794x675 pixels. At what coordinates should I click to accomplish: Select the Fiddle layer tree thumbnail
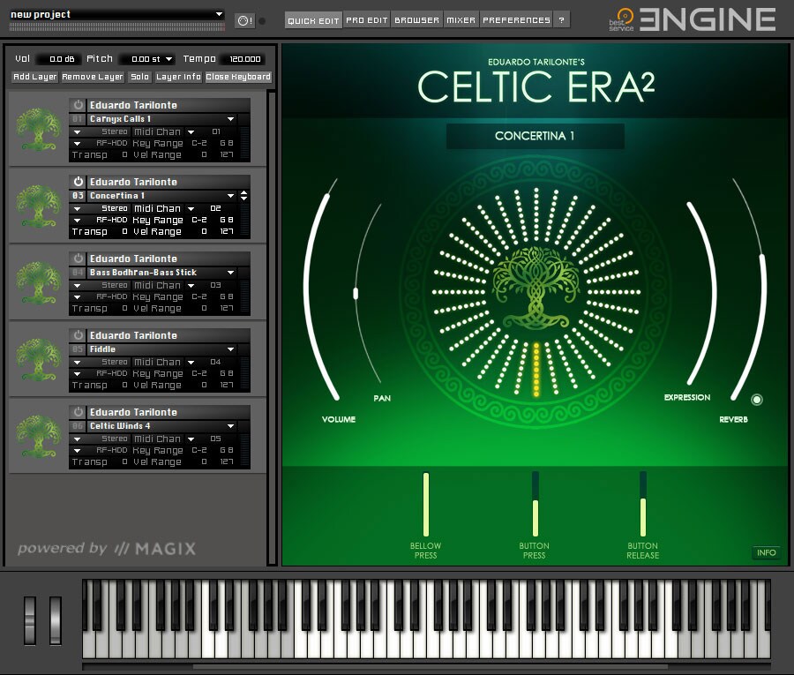[38, 359]
